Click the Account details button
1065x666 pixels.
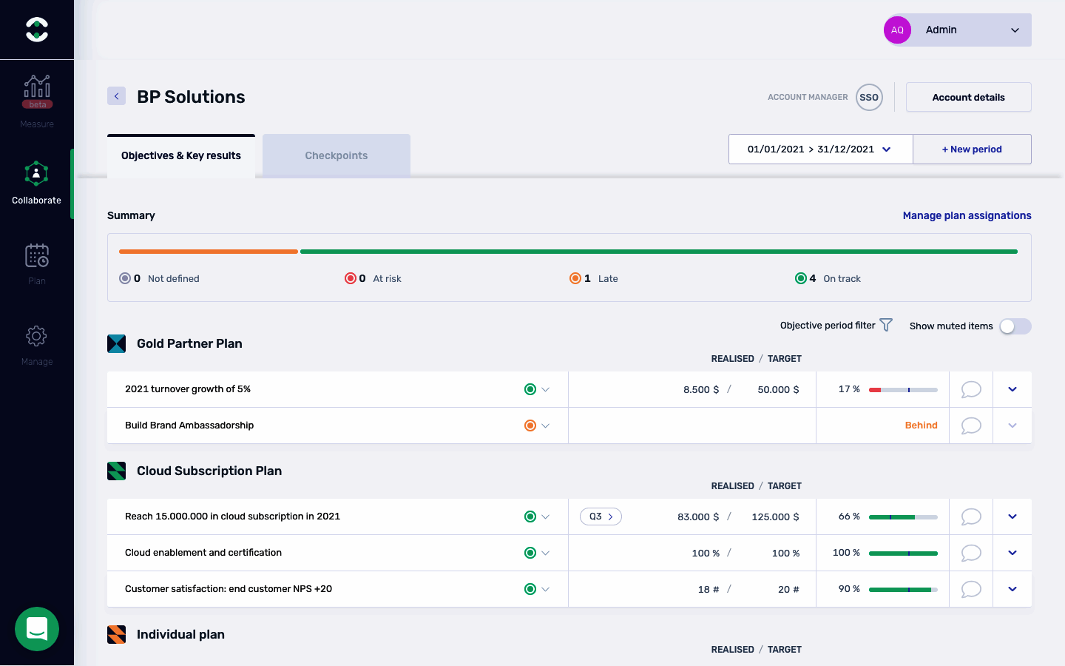coord(968,97)
